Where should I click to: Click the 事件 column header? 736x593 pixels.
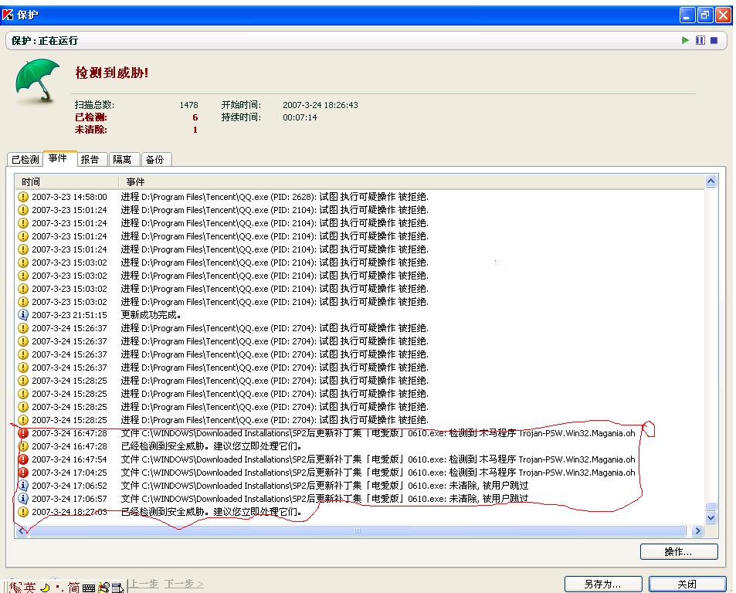[411, 181]
